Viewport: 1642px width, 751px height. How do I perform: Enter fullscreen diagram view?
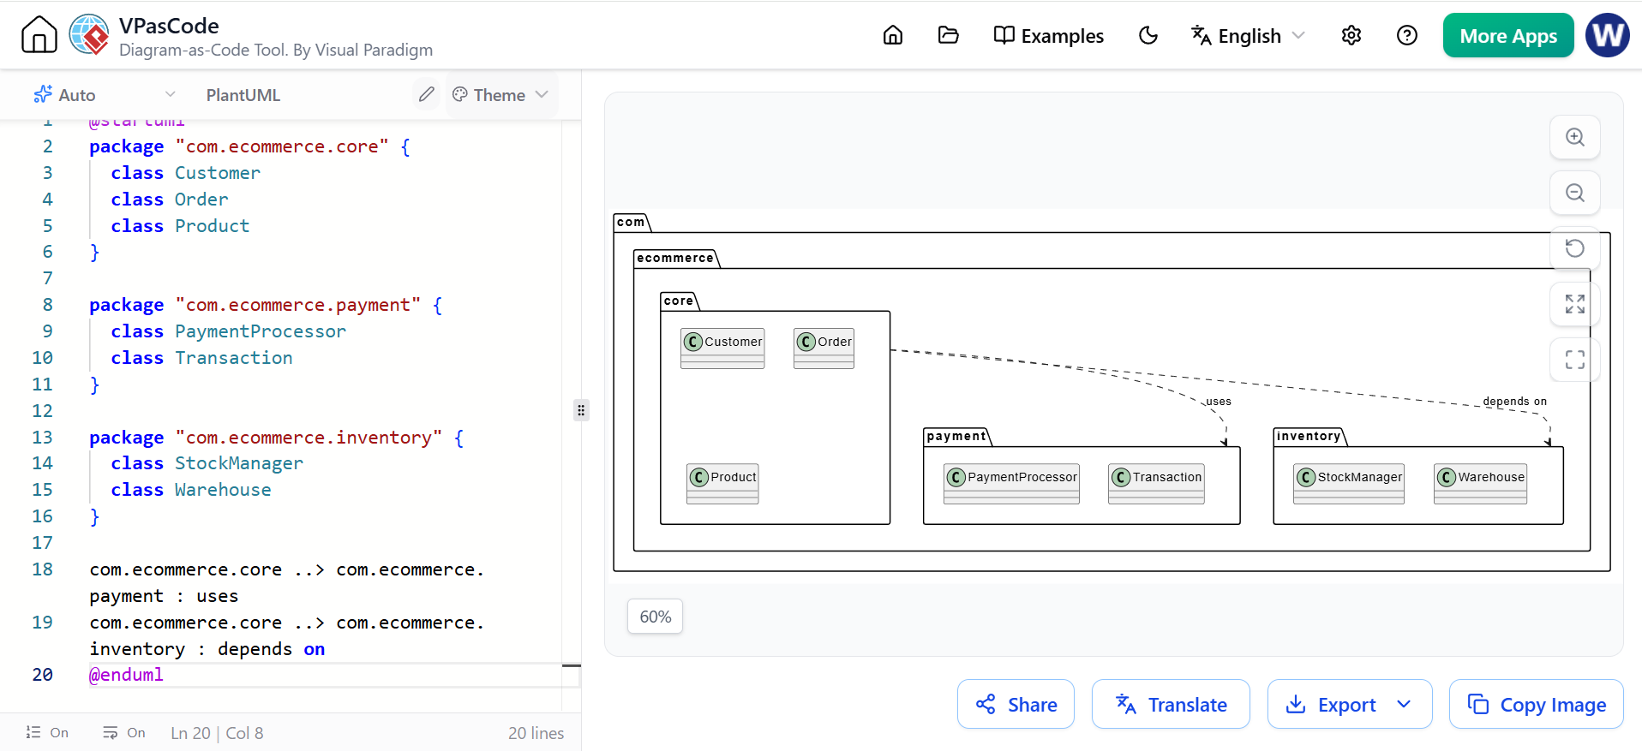pos(1575,360)
